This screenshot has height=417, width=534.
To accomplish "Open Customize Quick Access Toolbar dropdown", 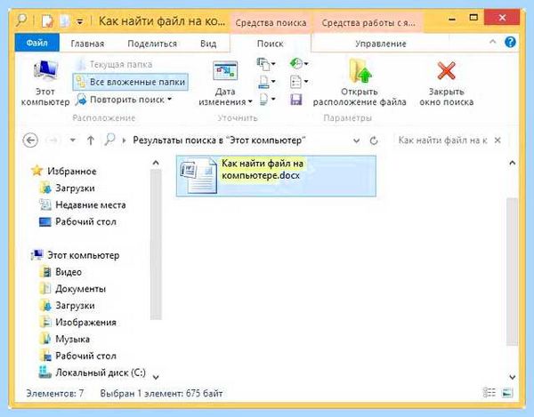I will point(80,21).
